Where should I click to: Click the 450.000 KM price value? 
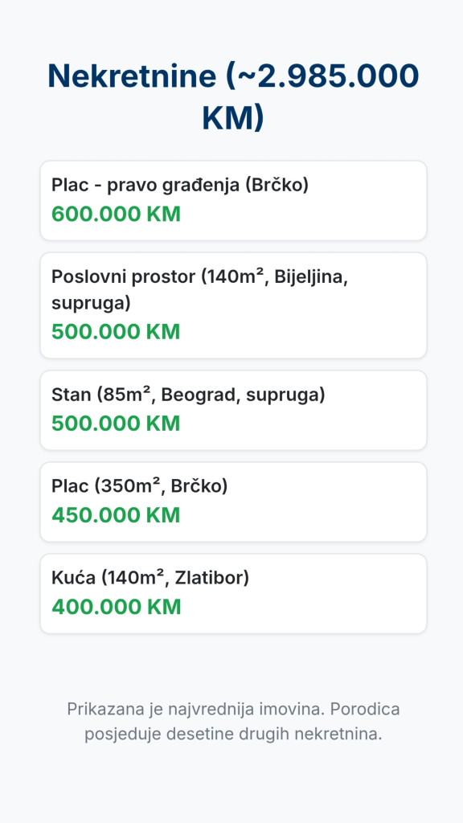point(116,515)
